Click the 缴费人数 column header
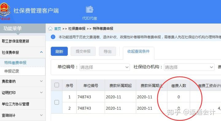Image resolution: width=221 pixels, height=121 pixels. click(179, 85)
